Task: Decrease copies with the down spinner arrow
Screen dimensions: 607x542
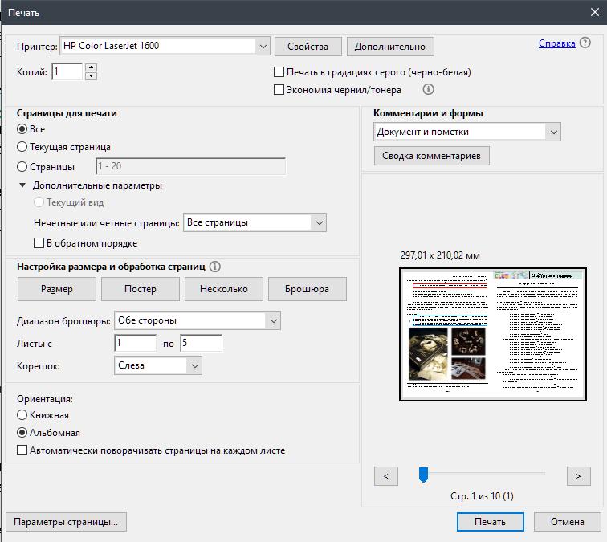Action: tap(91, 76)
